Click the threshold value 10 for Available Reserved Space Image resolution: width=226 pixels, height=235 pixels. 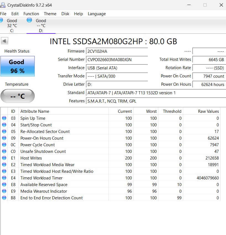pos(179,184)
